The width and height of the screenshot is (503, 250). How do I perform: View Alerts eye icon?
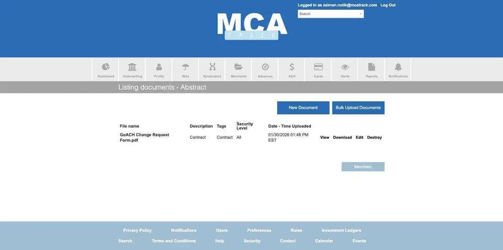[345, 67]
